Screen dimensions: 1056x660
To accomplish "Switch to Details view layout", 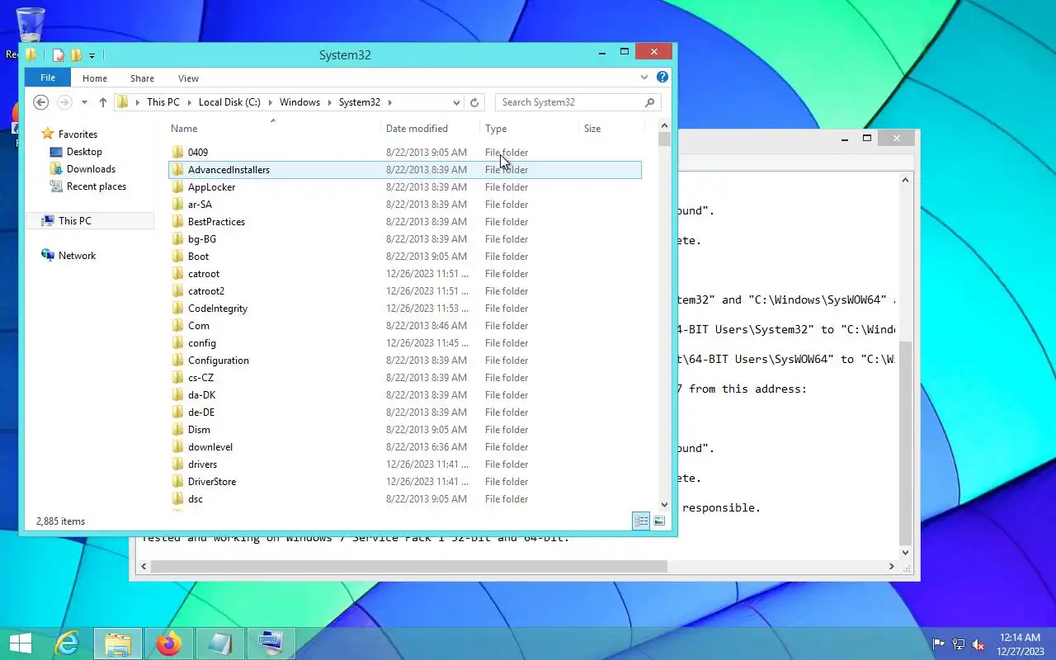I will coord(641,521).
